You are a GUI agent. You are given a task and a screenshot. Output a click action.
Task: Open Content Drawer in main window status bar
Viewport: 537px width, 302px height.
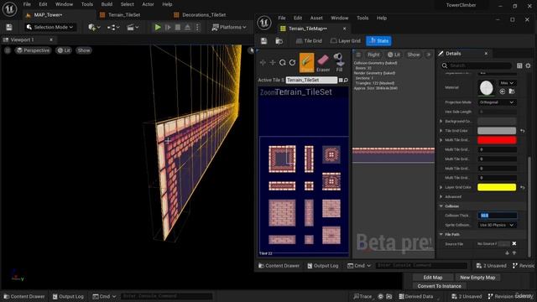pos(24,296)
